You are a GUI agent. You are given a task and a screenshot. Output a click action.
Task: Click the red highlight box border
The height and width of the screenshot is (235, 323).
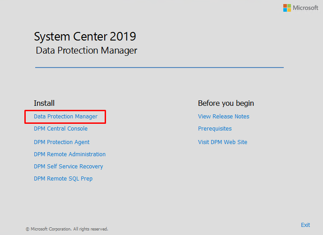coord(65,111)
